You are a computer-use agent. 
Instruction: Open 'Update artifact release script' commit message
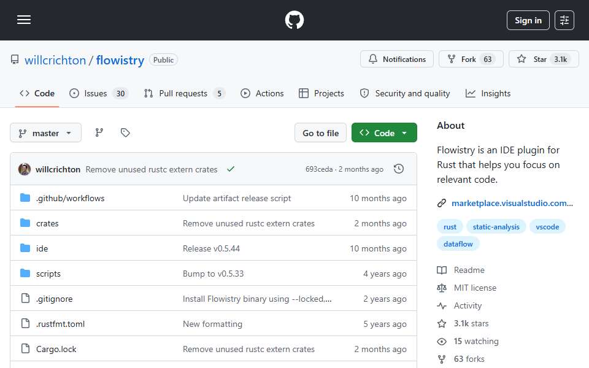pos(237,198)
